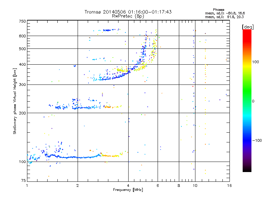Screen dimensions: 270x202
Task: Click the x-axis tick label "16"
Action: (x=230, y=186)
